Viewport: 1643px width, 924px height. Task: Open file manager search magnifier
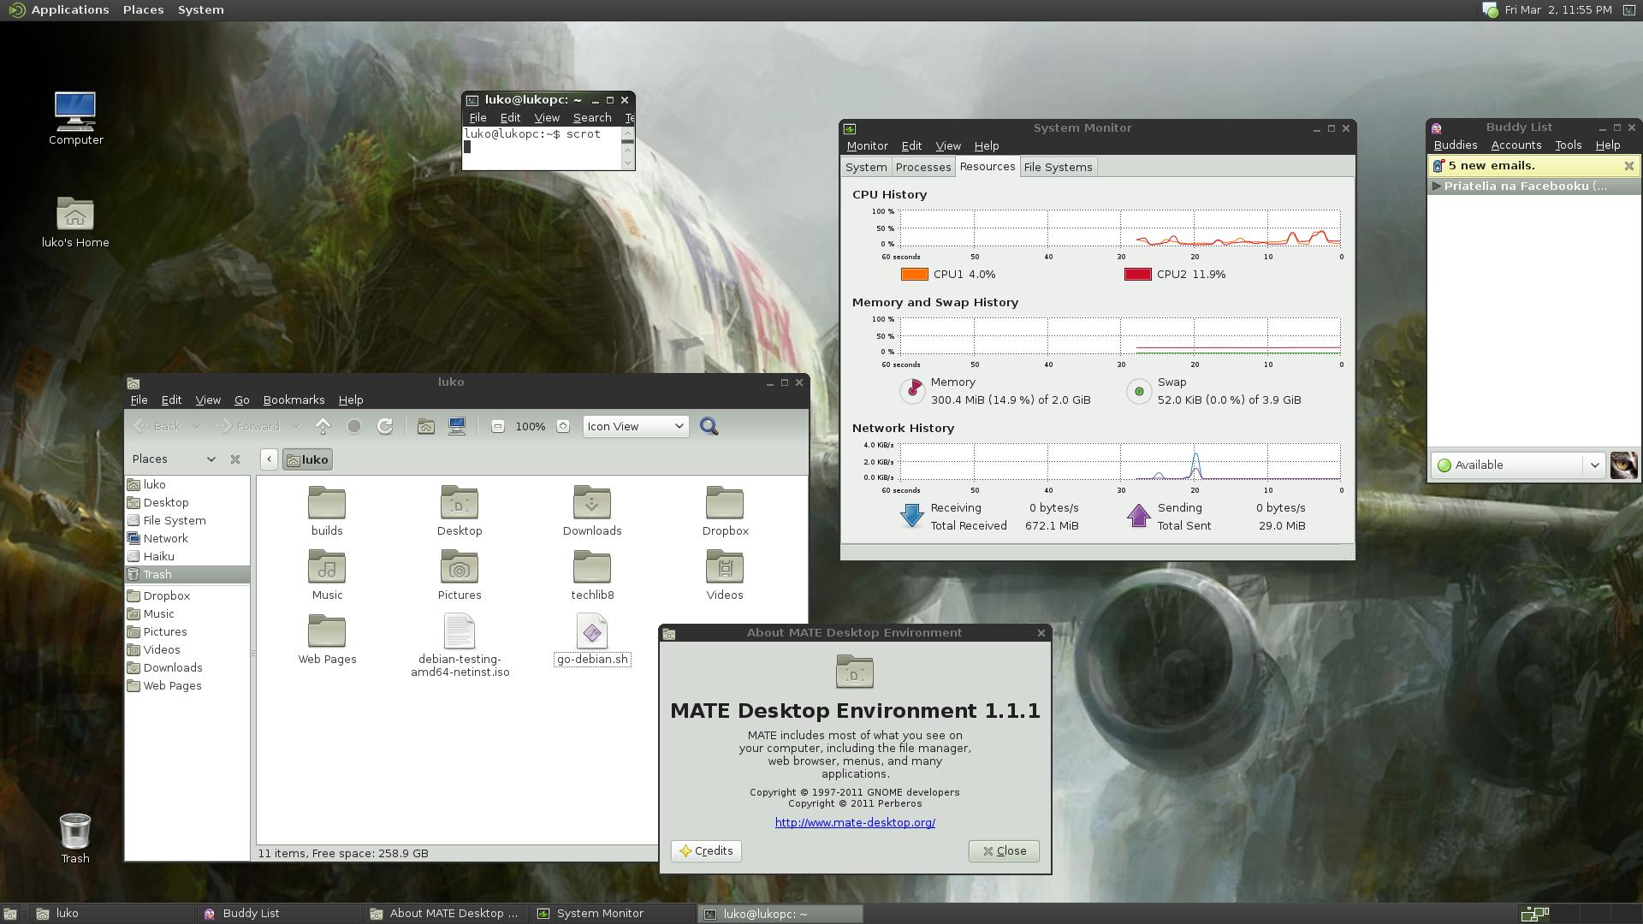coord(709,426)
